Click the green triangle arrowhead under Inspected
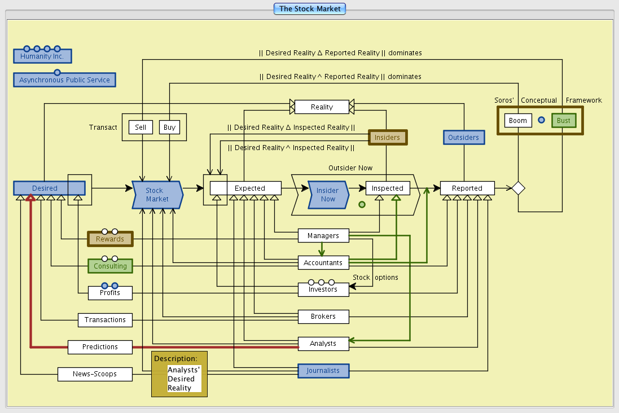The height and width of the screenshot is (413, 619). [396, 197]
